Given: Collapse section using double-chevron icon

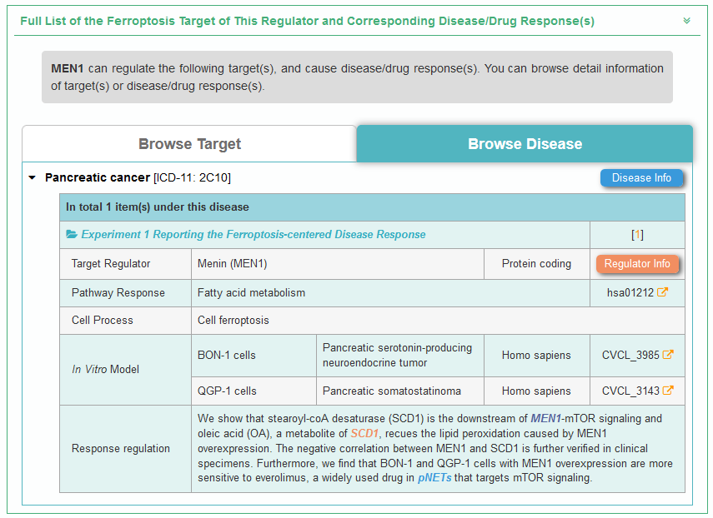Looking at the screenshot, I should [x=686, y=21].
